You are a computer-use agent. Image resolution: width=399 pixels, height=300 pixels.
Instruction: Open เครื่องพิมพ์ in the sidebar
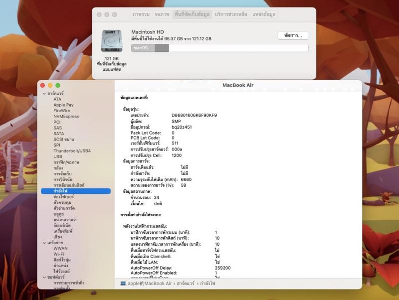click(63, 231)
